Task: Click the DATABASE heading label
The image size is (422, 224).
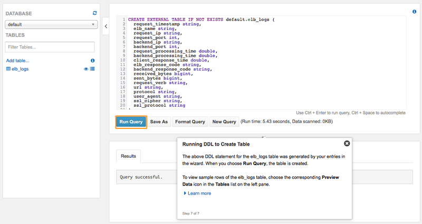Action: [x=18, y=14]
